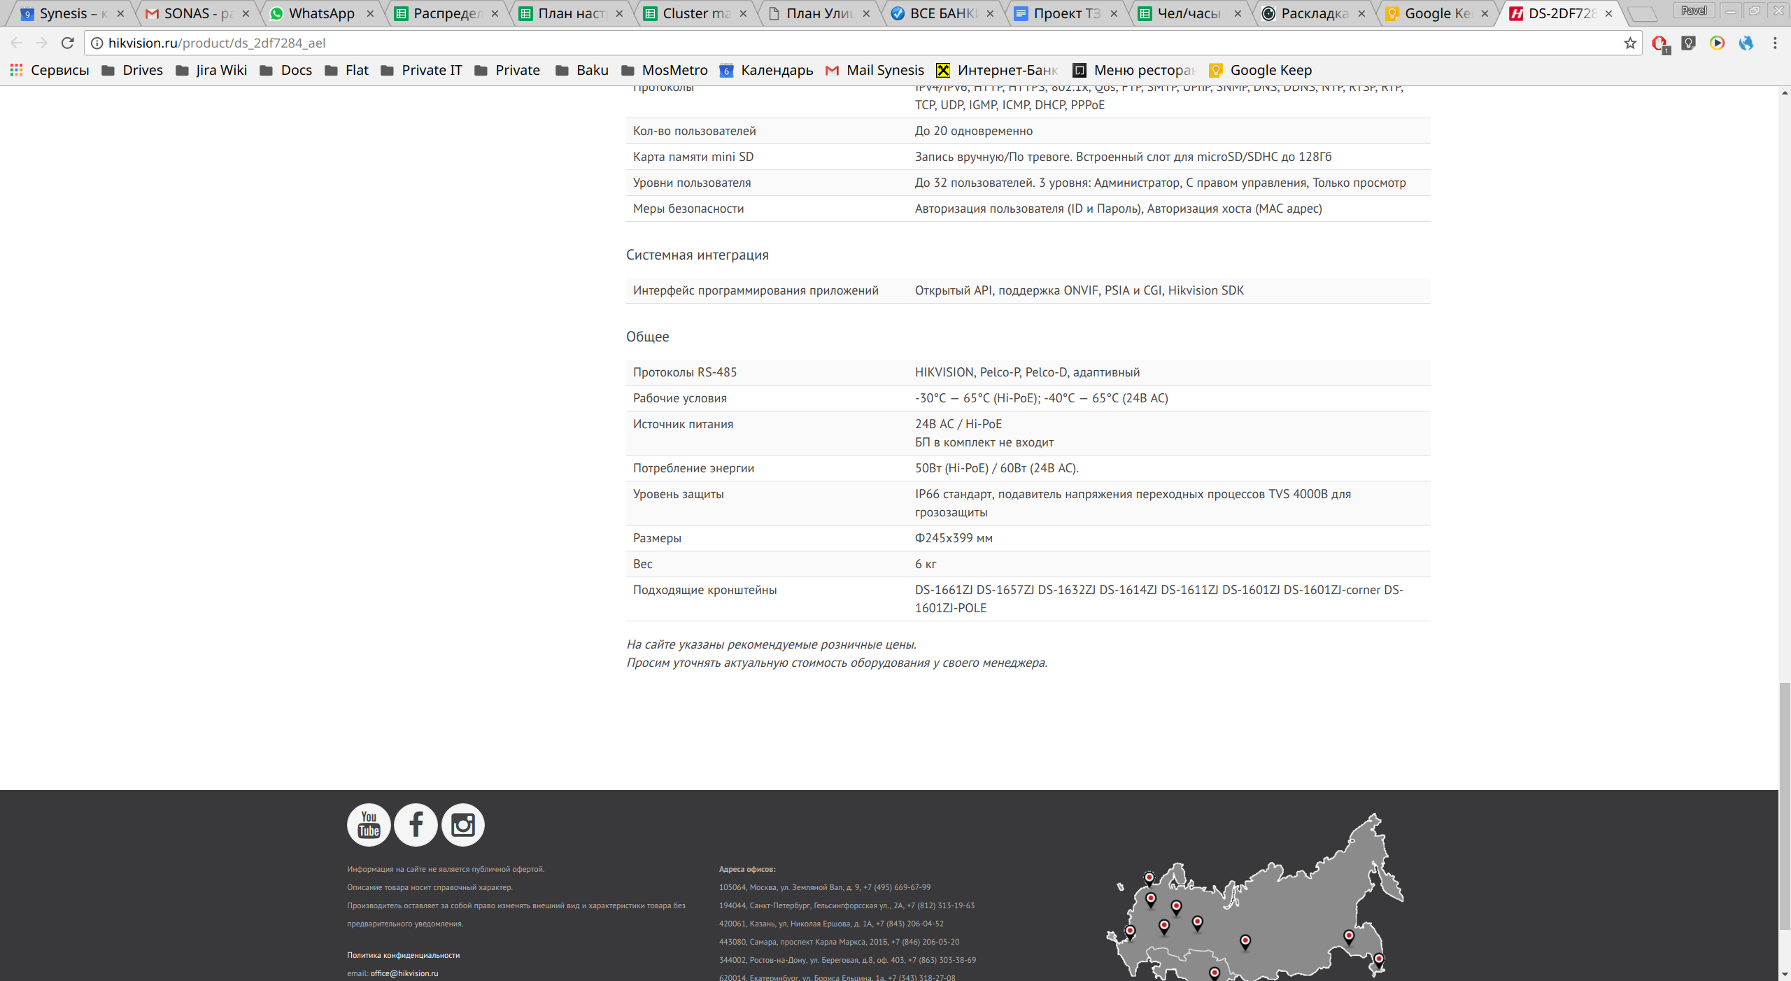Open the Chrome three-dot menu
This screenshot has height=981, width=1791.
pos(1775,43)
